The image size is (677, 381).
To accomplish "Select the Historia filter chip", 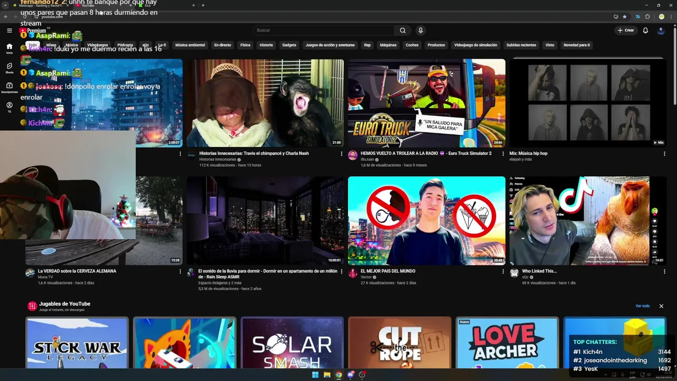I will 266,45.
